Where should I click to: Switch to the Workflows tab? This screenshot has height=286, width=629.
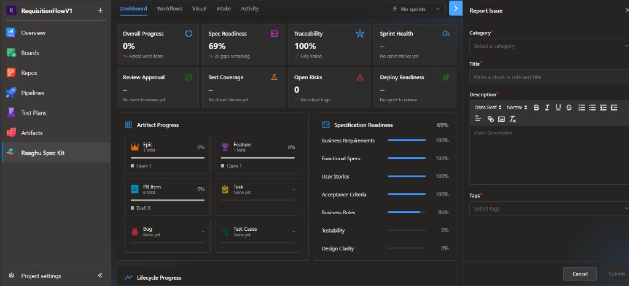(170, 9)
